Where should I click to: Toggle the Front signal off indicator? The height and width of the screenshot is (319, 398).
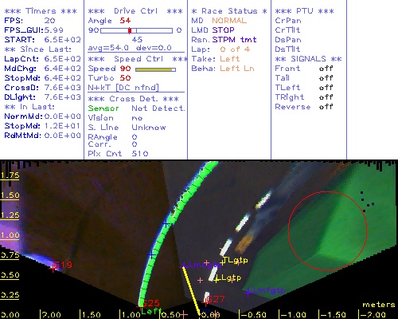point(326,69)
